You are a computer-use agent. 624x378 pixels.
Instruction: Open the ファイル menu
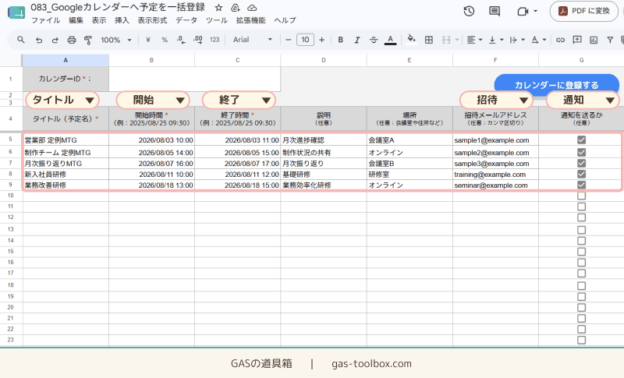46,20
